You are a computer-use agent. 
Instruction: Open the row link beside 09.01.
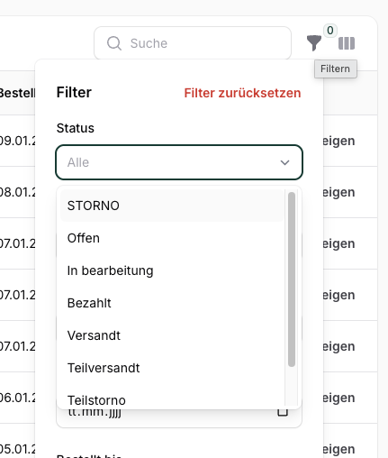point(338,141)
